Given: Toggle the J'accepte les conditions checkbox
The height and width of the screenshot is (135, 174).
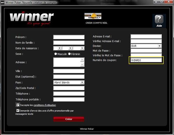Looking at the screenshot, I should coord(18,105).
